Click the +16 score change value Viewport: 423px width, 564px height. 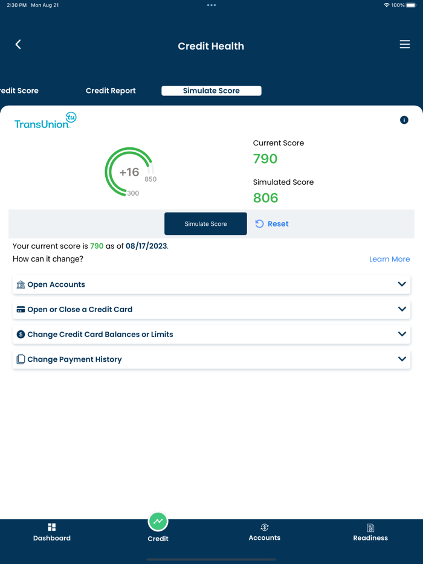[x=129, y=172]
